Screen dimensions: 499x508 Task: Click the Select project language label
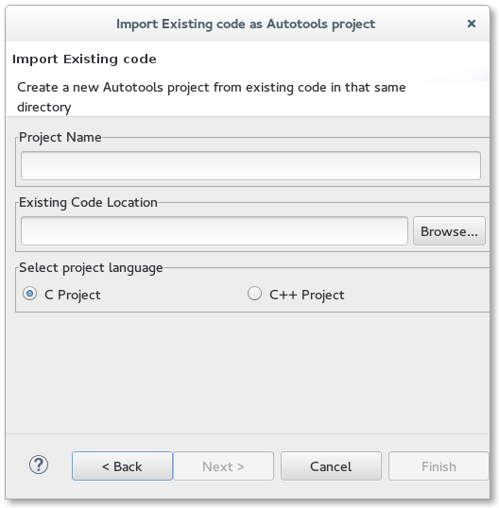click(x=91, y=268)
